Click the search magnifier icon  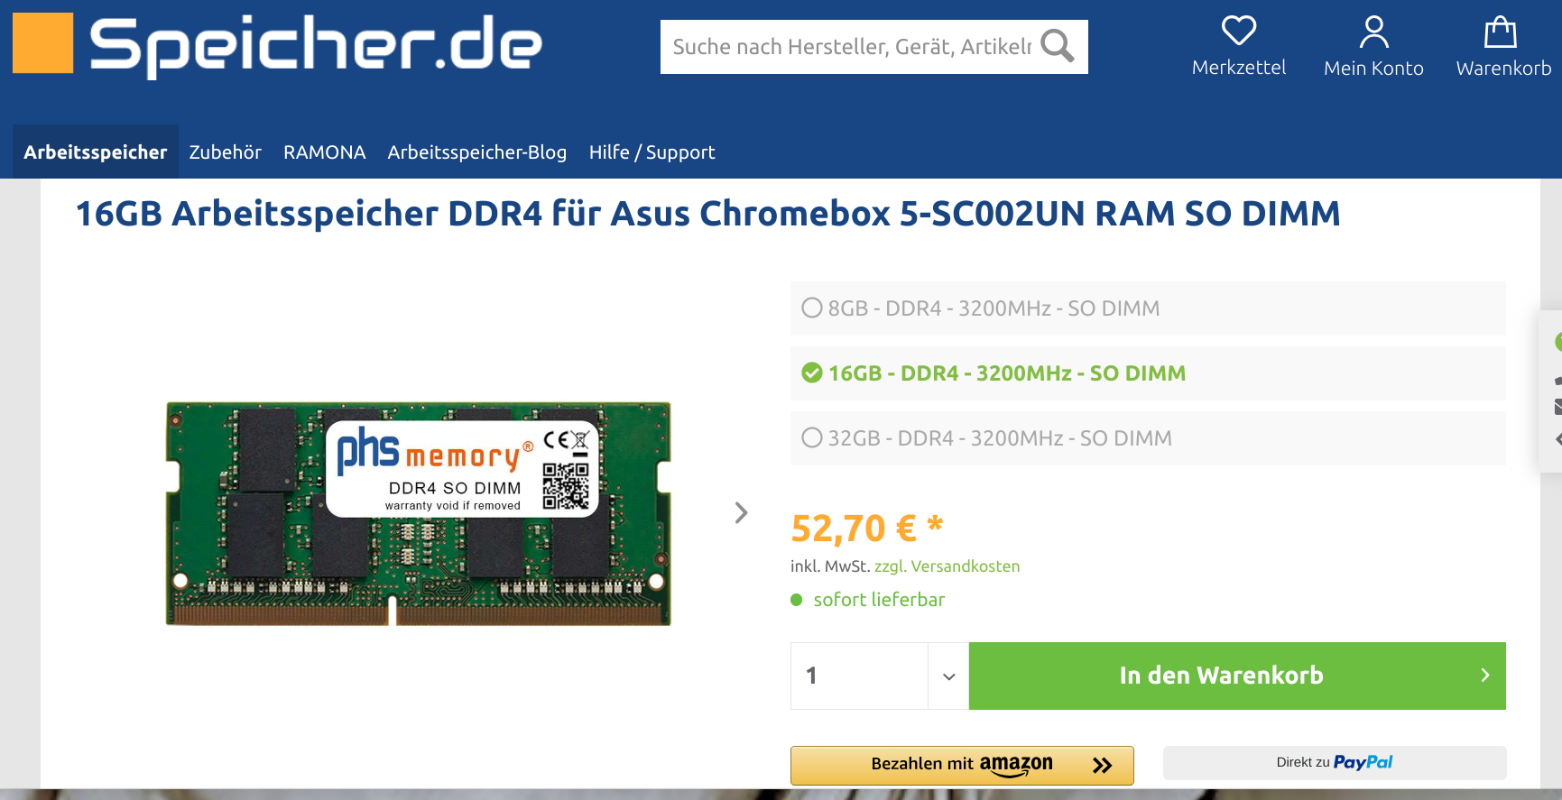pos(1057,46)
